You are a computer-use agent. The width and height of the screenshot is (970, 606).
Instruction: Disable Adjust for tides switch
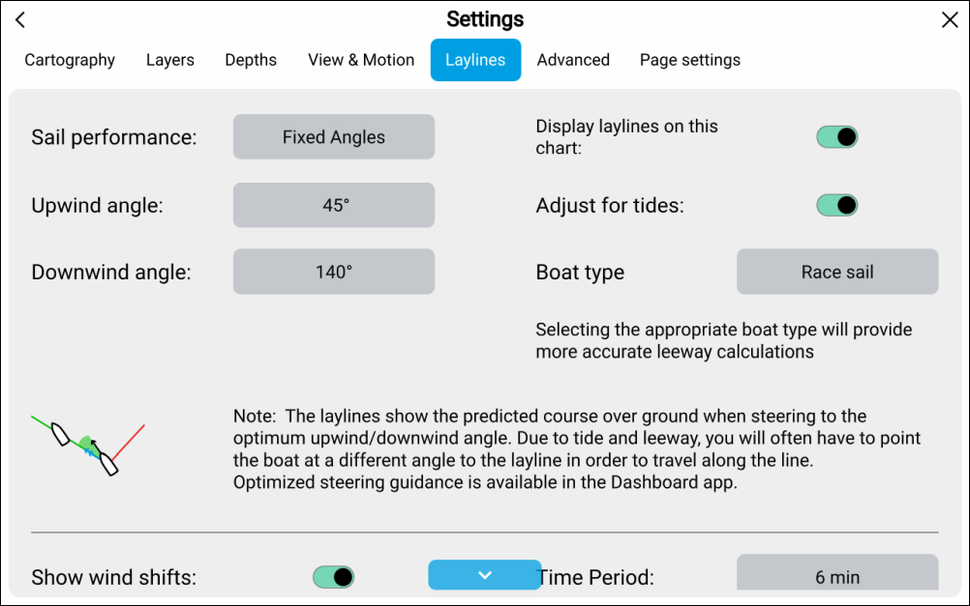(837, 205)
